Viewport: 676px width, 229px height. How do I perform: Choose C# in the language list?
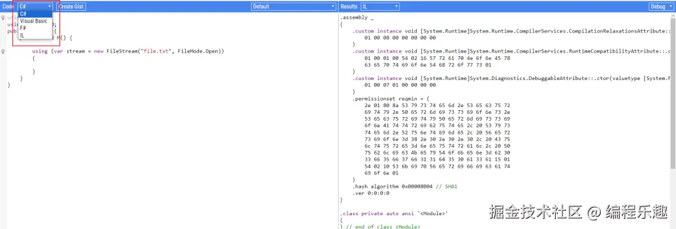35,14
